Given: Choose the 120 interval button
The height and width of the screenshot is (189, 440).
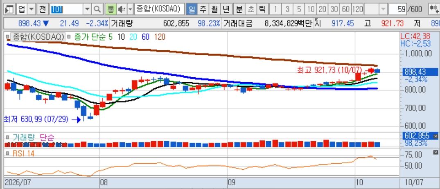Looking at the screenshot, I should (357, 9).
